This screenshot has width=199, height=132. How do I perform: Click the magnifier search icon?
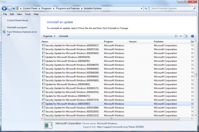click(194, 8)
